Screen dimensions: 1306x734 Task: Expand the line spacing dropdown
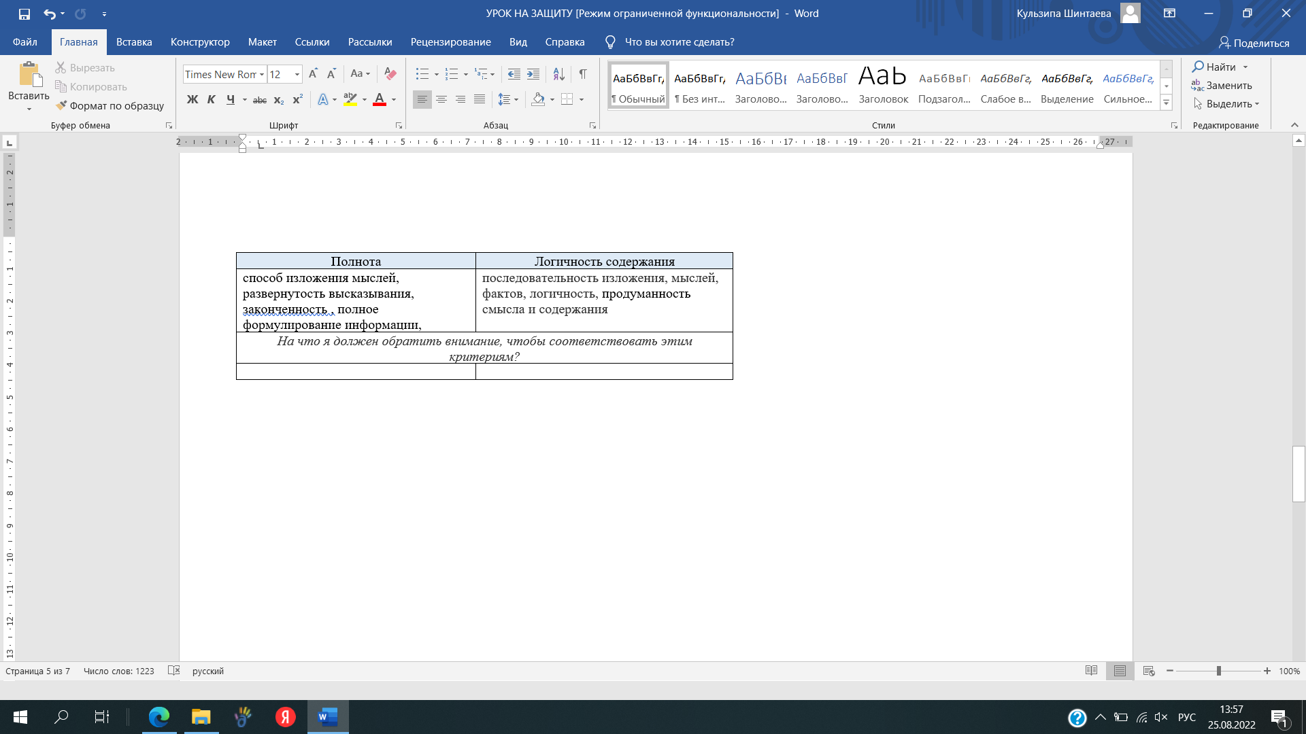coord(516,100)
